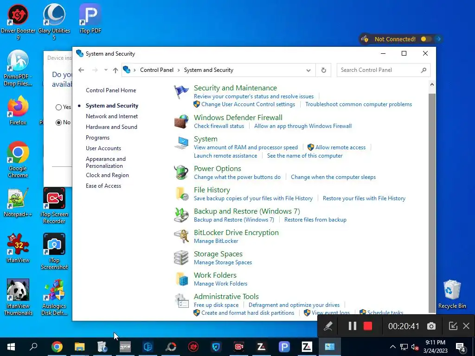This screenshot has height=356, width=475.
Task: Open Chrome from the taskbar
Action: 57,347
